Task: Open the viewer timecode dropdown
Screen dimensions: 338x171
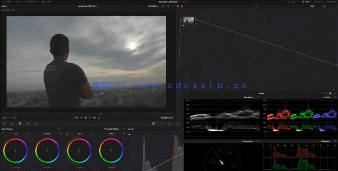Action: click(154, 6)
